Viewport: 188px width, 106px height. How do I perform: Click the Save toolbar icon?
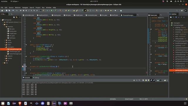pos(6,11)
